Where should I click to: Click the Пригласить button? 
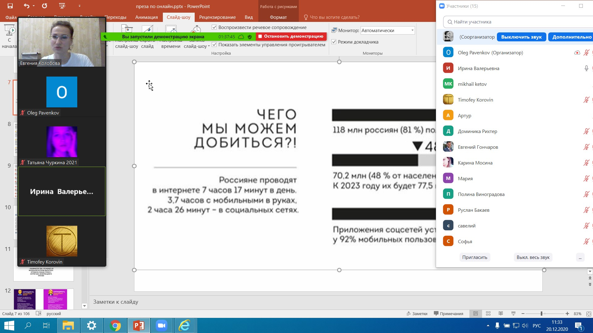475,257
